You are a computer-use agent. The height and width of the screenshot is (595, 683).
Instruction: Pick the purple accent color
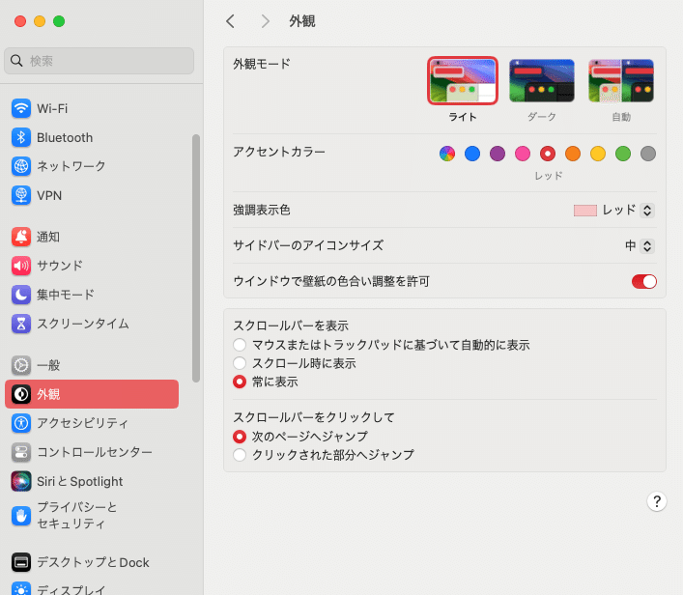click(498, 154)
